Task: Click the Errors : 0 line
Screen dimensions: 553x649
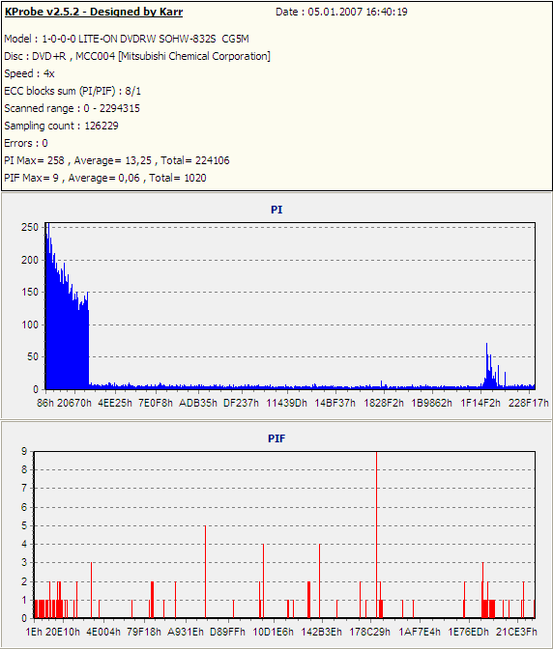Action: [26, 143]
